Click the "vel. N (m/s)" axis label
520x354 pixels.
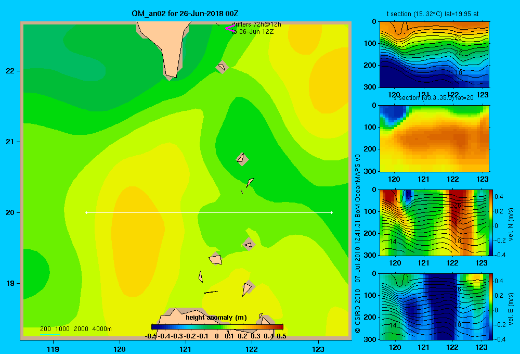coord(511,224)
